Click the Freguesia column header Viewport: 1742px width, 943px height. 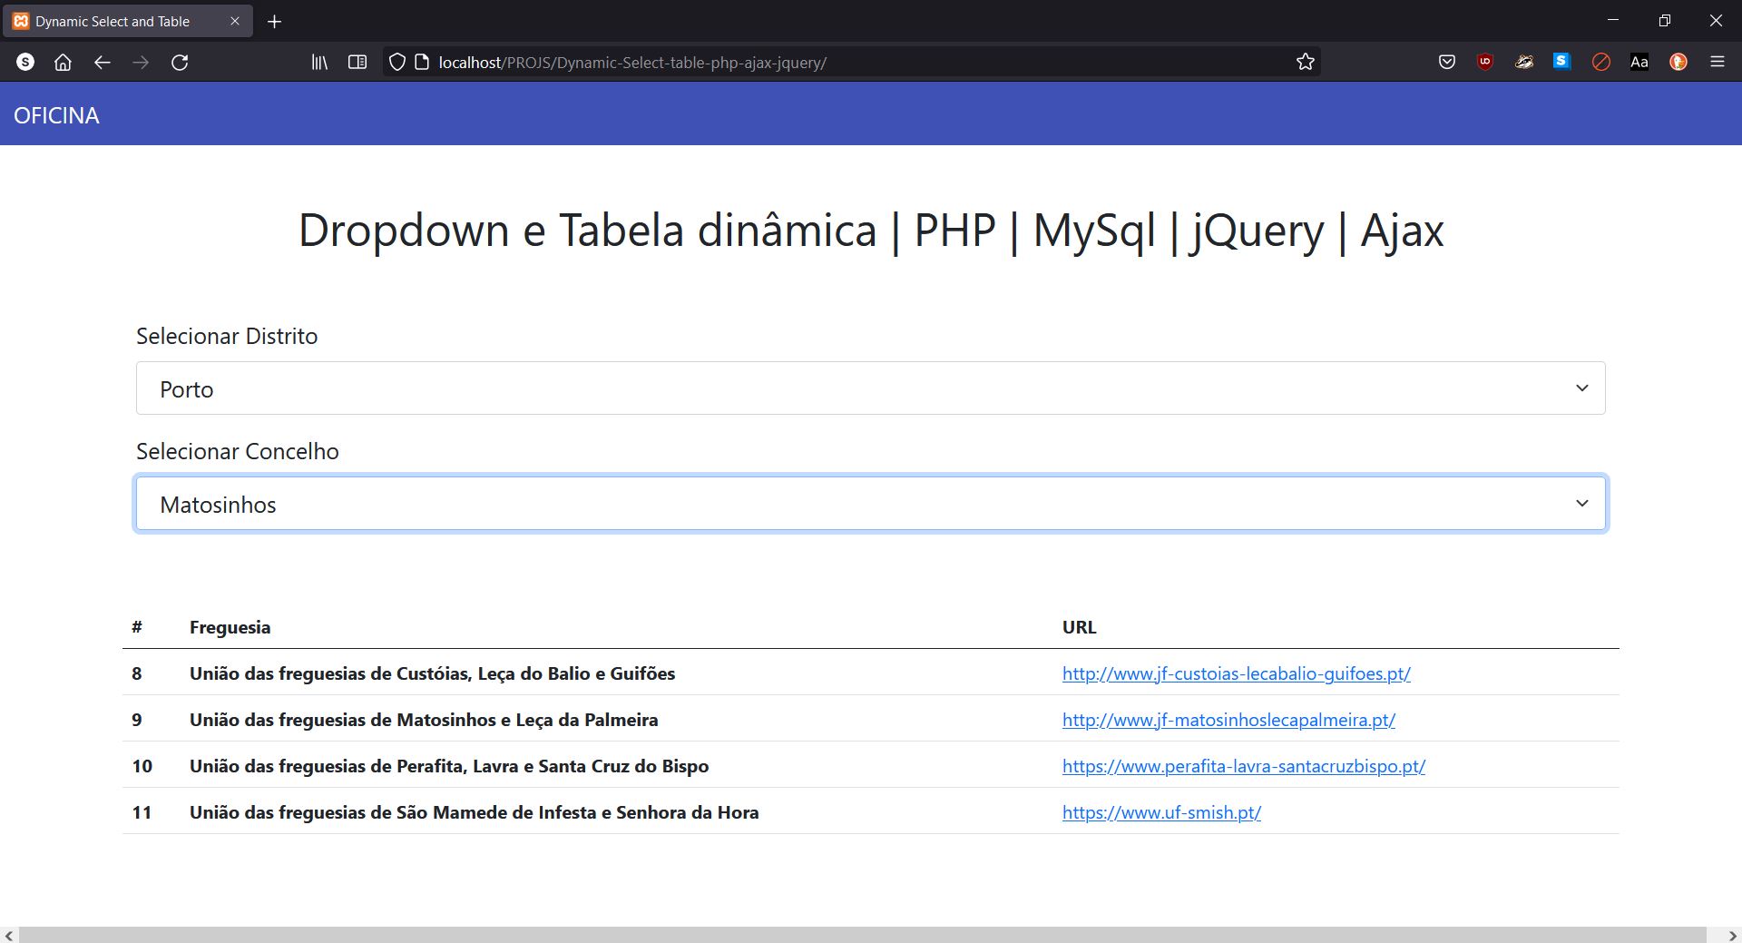pos(230,627)
